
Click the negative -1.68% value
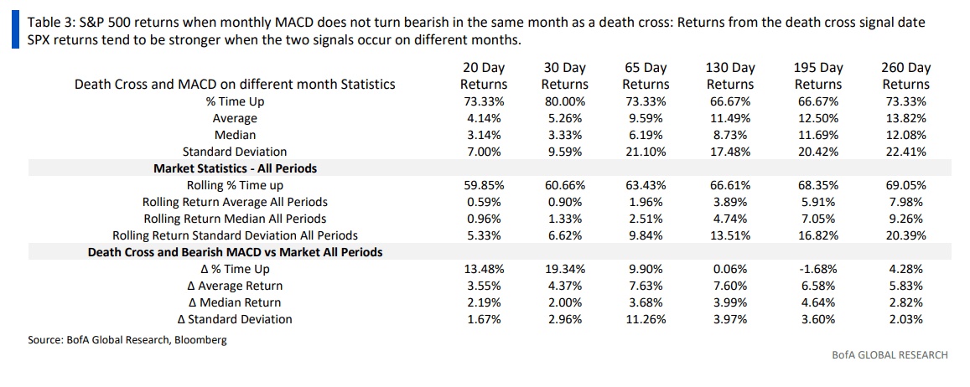pyautogui.click(x=817, y=269)
